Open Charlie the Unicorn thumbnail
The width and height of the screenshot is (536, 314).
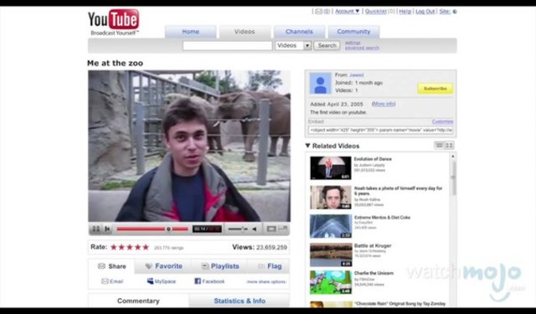click(331, 282)
